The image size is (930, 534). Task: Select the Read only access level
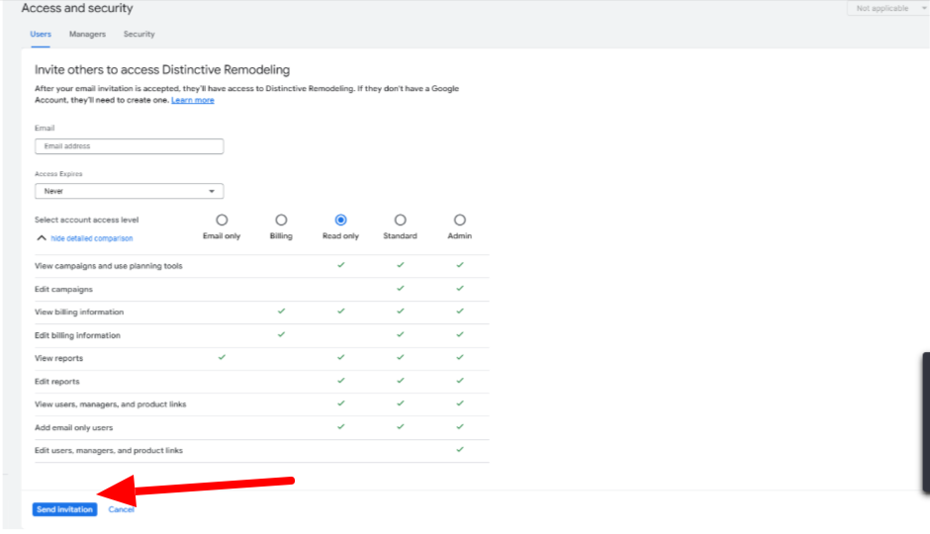click(x=341, y=220)
